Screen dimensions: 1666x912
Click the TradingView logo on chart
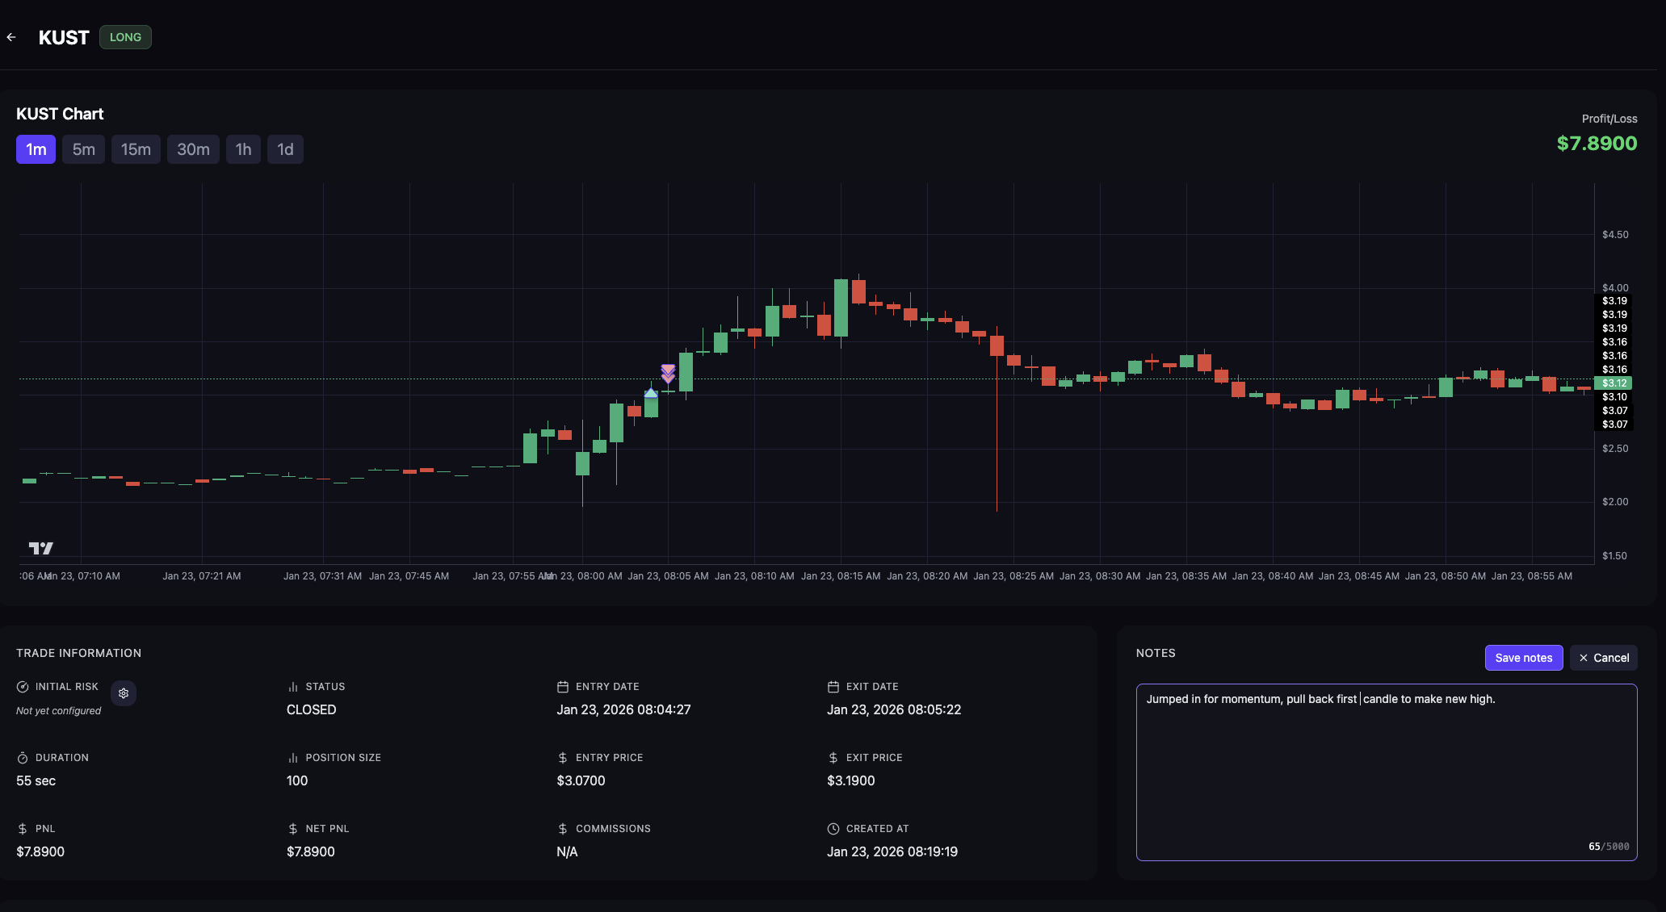(41, 549)
